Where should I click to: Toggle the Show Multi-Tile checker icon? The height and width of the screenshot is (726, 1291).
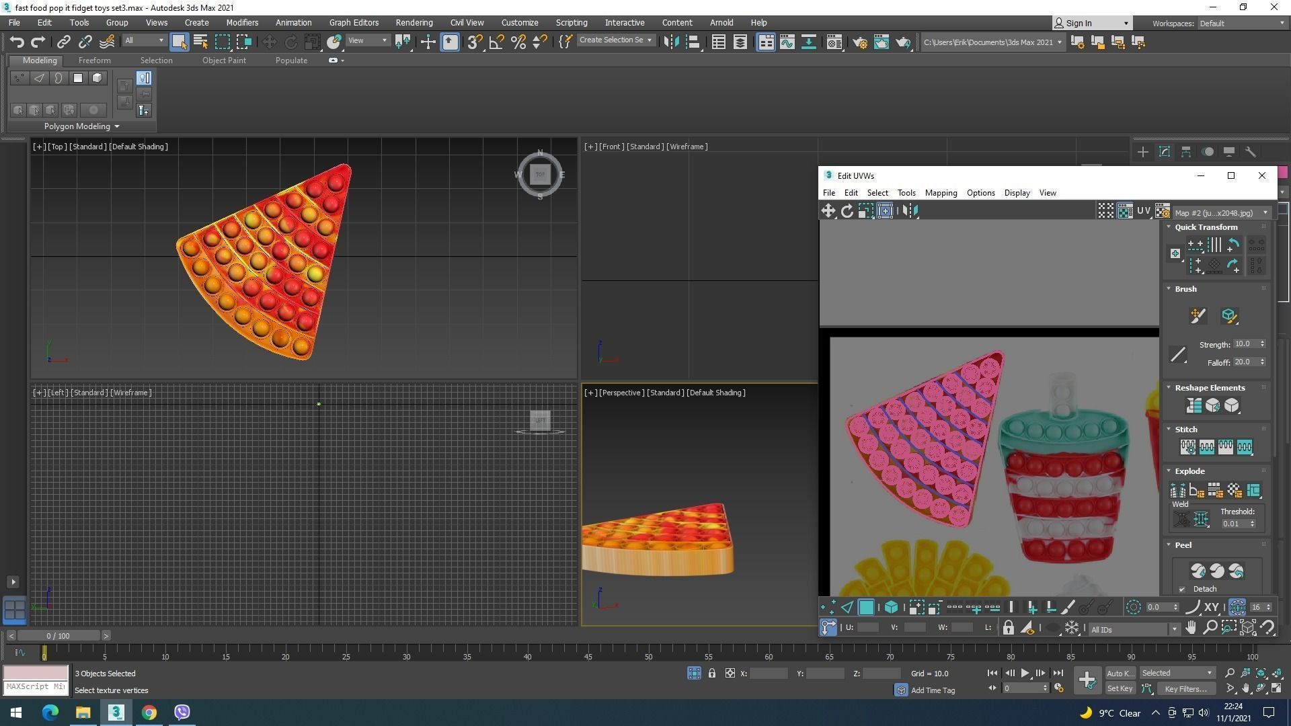coord(1105,211)
